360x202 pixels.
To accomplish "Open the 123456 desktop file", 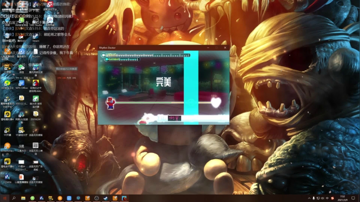I will coord(7,179).
